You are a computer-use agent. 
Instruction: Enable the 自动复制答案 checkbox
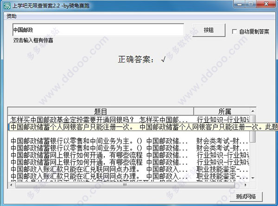[234, 32]
